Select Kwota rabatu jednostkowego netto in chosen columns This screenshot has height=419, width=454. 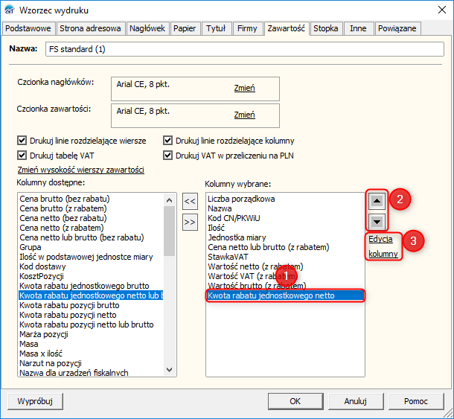[285, 295]
